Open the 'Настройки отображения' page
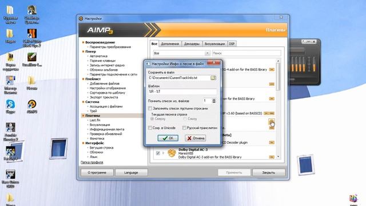Screen dimensions: 366x206 [108, 88]
